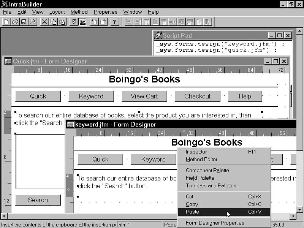Click the Align Top layout icon
This screenshot has height=228, width=304.
point(146,22)
